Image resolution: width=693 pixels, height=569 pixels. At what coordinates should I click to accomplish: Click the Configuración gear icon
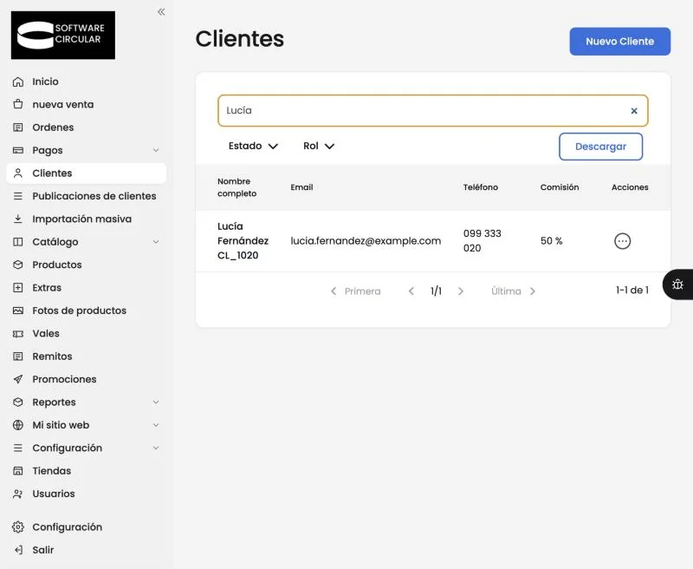point(18,527)
